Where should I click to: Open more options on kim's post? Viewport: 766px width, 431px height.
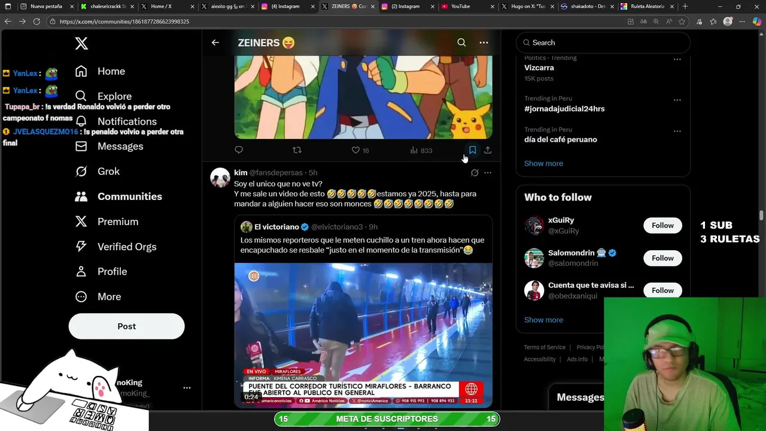coord(488,173)
